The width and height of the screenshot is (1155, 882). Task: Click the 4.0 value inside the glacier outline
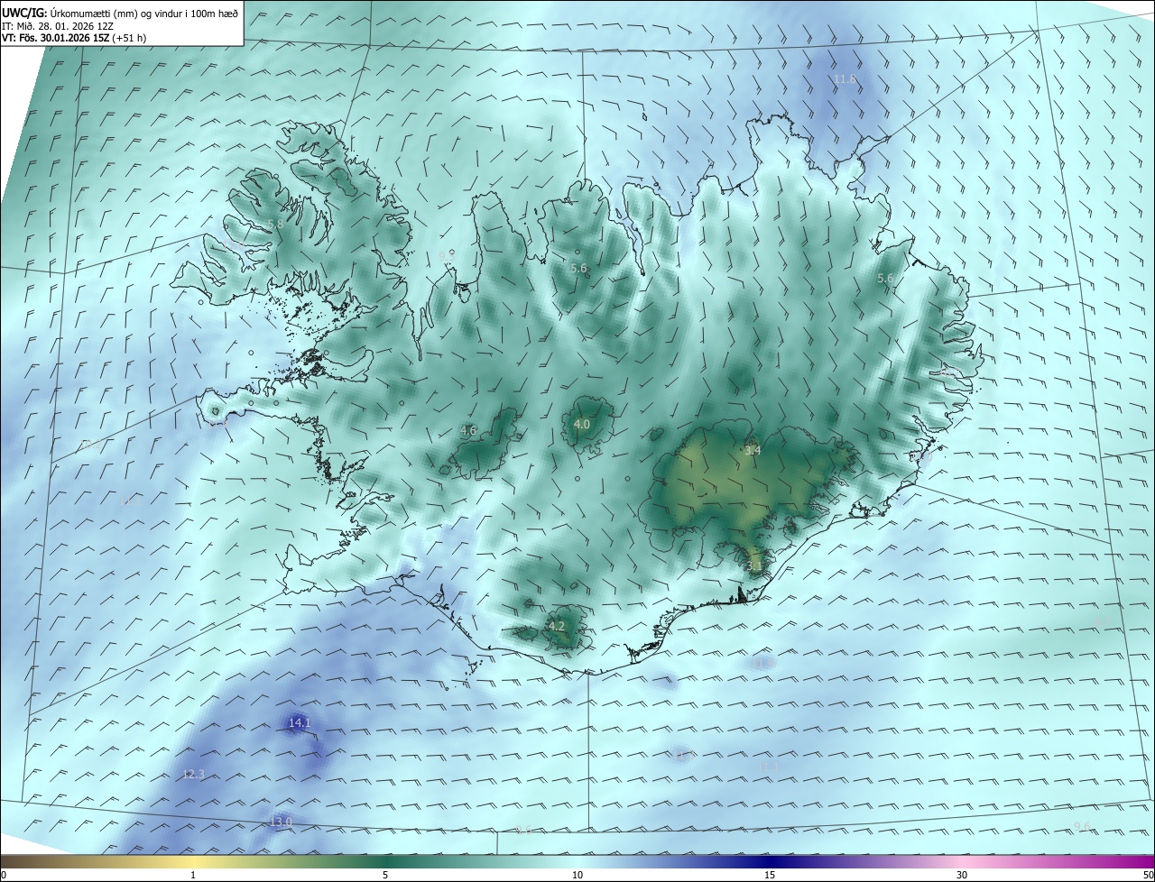(582, 424)
